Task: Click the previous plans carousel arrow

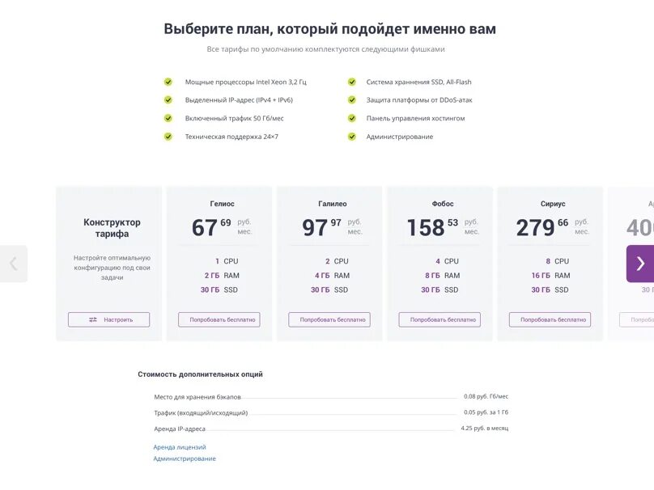Action: coord(13,264)
